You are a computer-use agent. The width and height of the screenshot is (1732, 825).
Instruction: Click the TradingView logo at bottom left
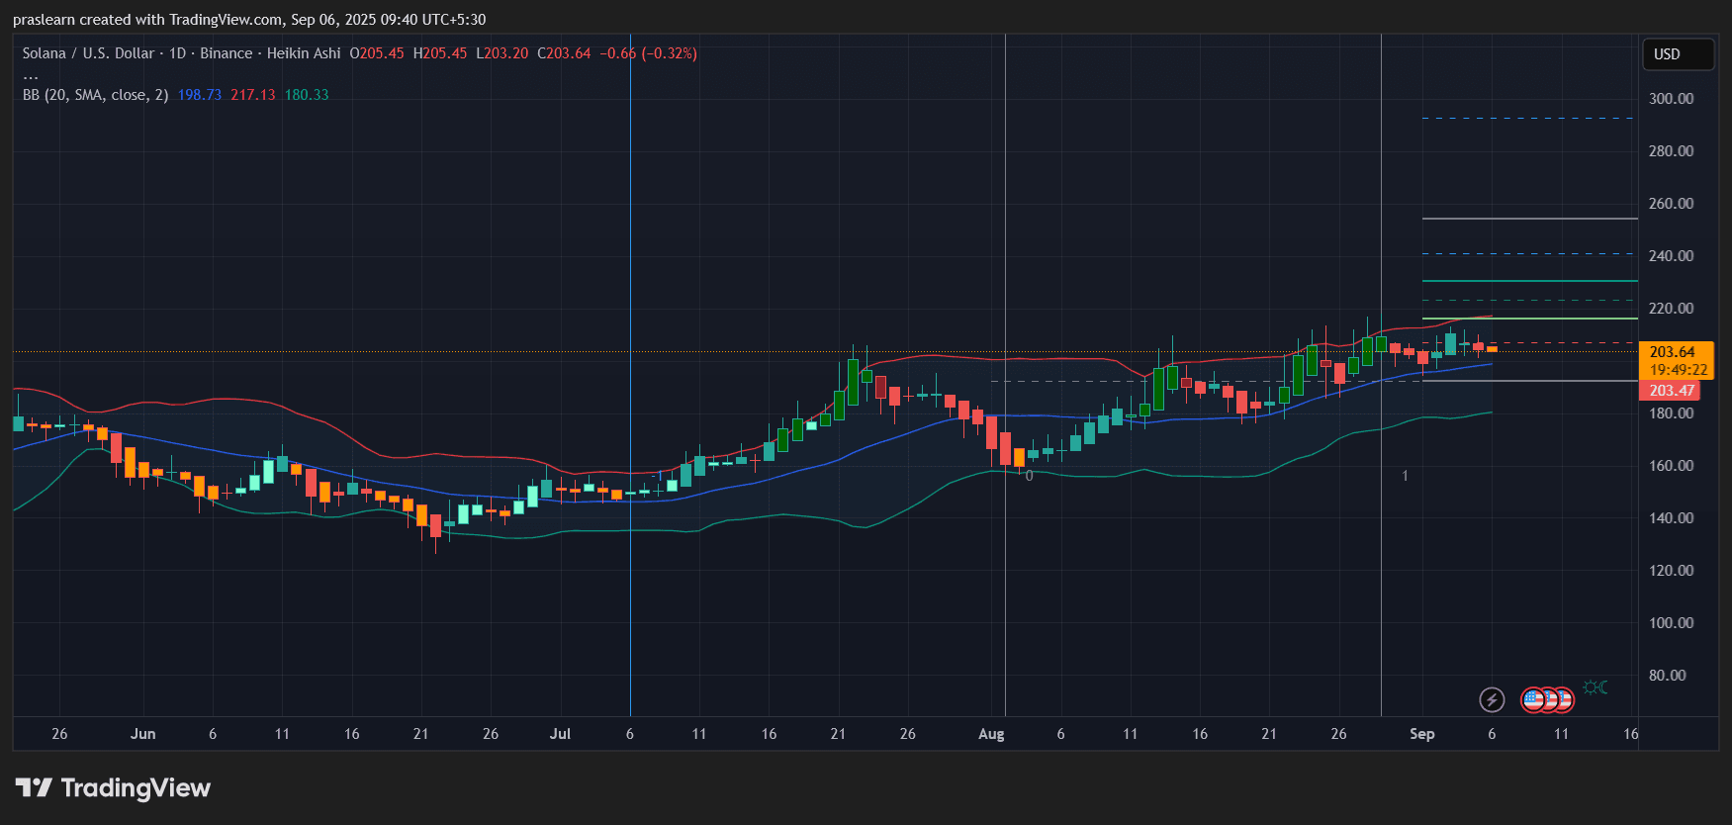click(113, 788)
